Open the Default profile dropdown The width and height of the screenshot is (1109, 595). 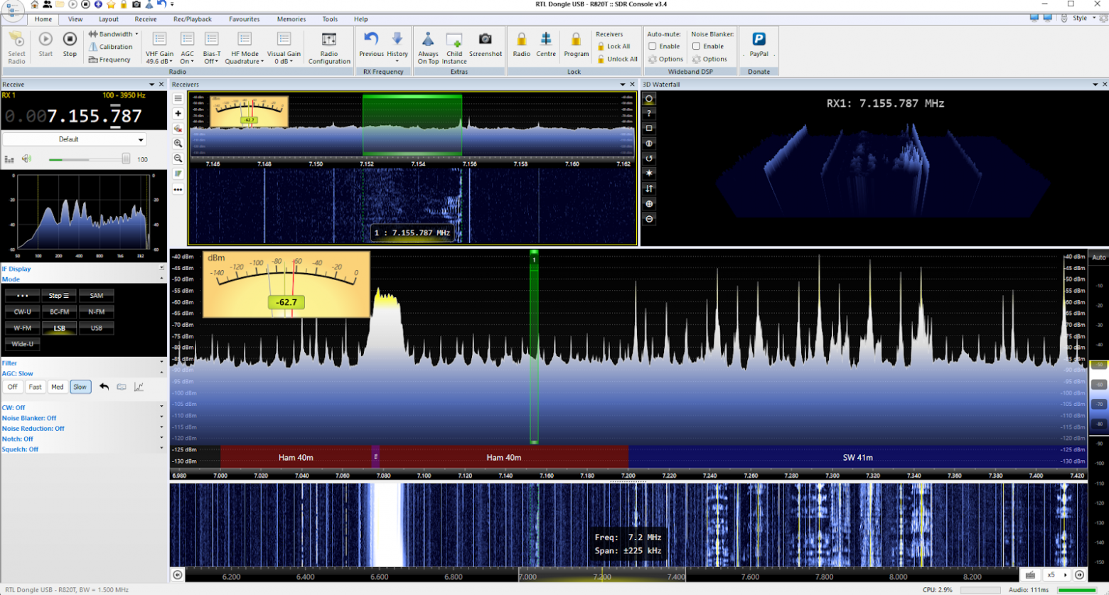click(x=74, y=139)
